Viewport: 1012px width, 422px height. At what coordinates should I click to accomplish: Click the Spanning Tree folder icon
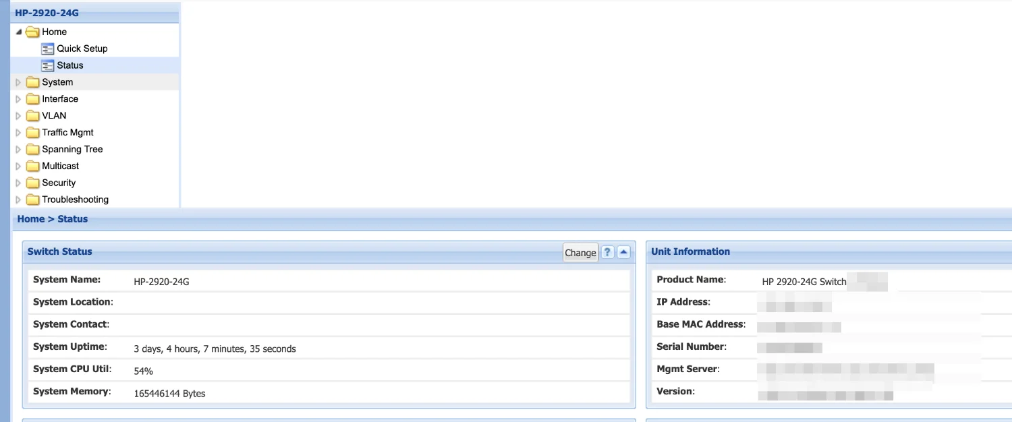[32, 150]
